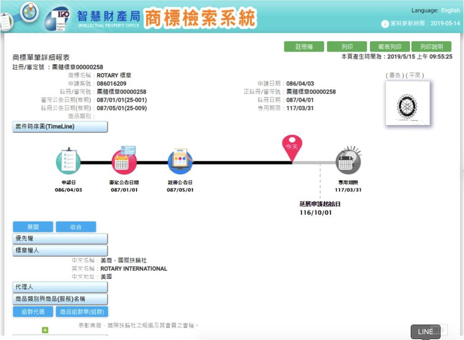Click the 列印 print button
The width and height of the screenshot is (464, 340).
pyautogui.click(x=347, y=47)
